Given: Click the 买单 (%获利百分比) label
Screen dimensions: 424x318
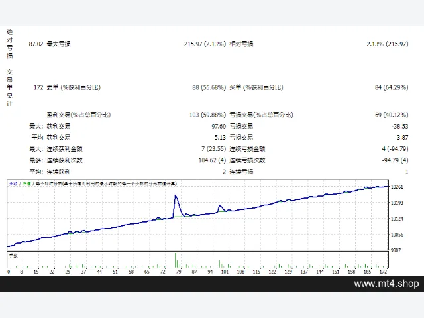Looking at the screenshot, I should [x=256, y=87].
